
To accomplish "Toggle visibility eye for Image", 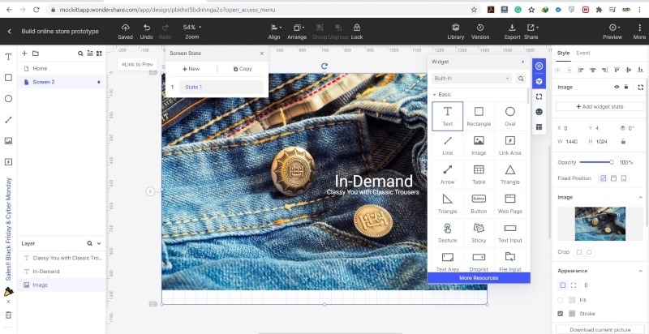I will point(617,87).
